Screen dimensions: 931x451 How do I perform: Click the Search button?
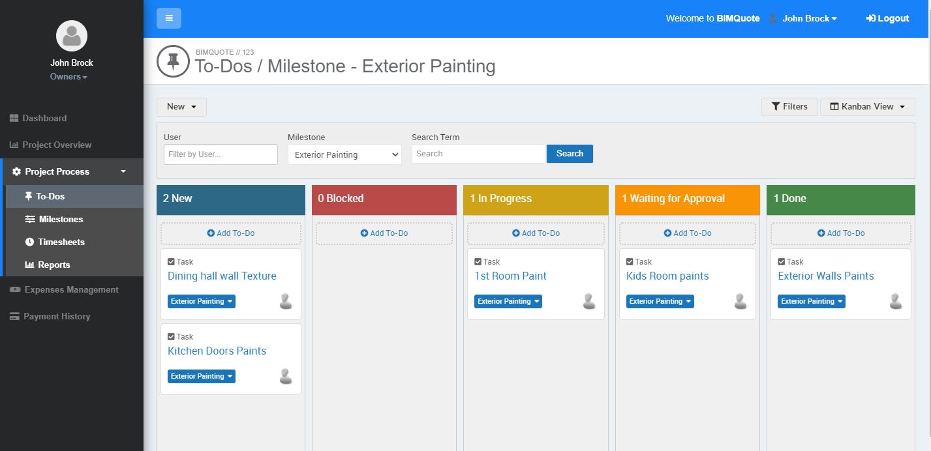point(570,154)
